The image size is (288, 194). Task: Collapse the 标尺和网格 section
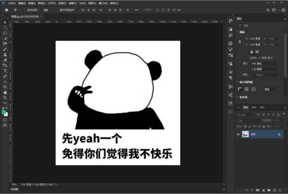tap(237, 82)
